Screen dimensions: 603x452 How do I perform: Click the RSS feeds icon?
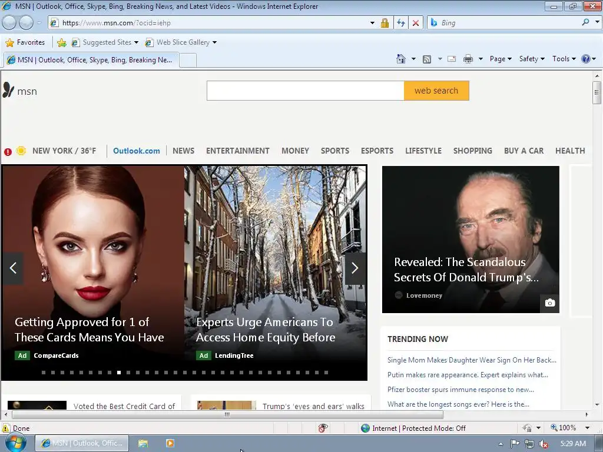(x=427, y=59)
